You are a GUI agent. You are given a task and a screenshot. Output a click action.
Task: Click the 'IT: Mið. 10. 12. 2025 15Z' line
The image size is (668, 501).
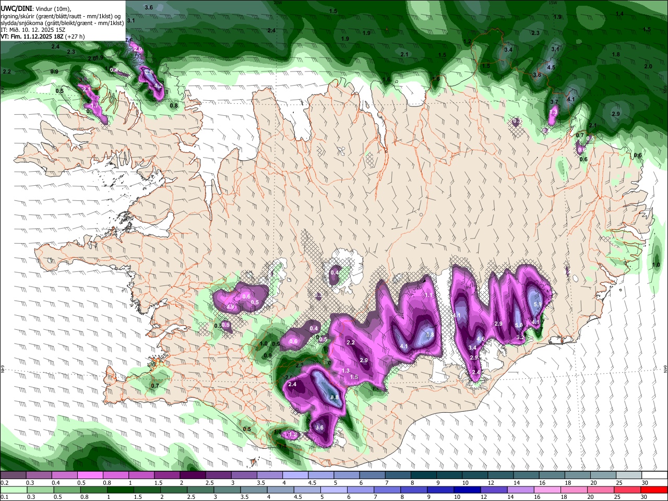33,30
